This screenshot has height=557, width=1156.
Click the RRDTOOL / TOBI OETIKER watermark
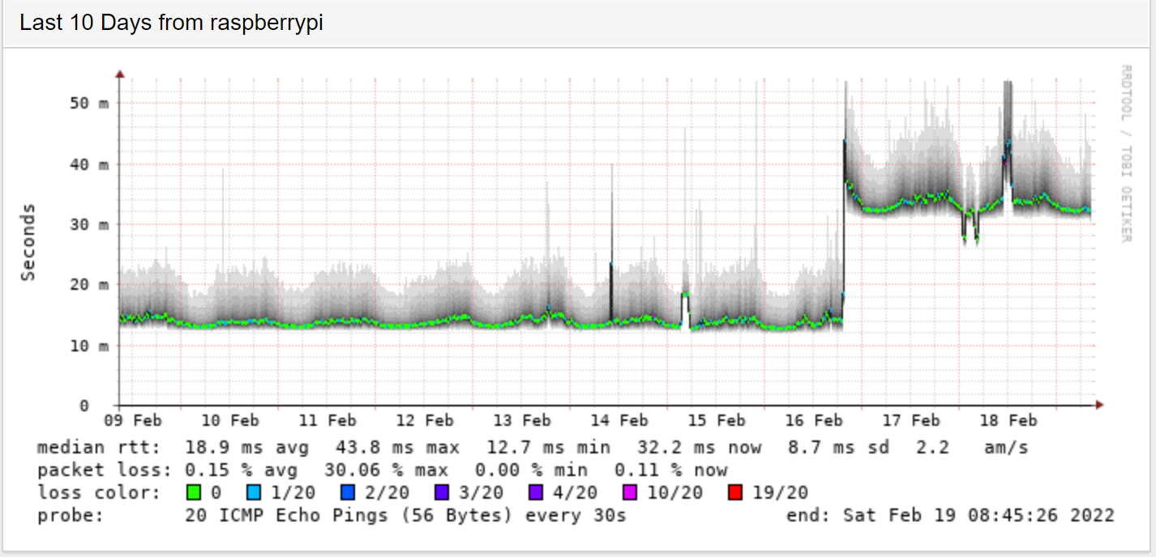[1125, 154]
